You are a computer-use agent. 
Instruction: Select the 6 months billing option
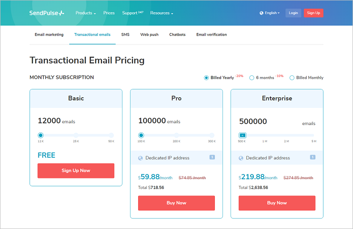[x=252, y=78]
